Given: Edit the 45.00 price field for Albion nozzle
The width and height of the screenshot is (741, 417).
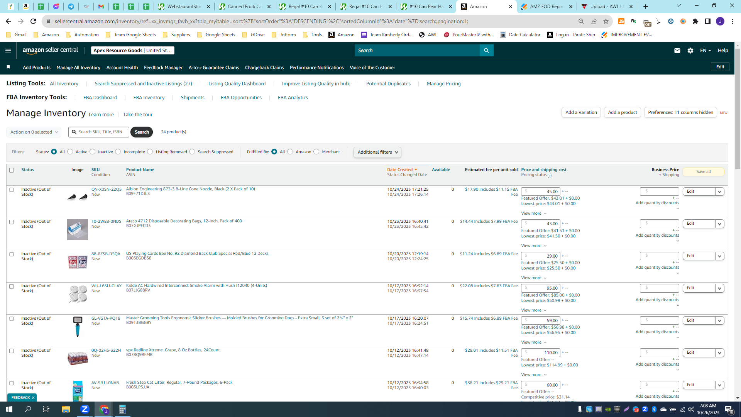Looking at the screenshot, I should pyautogui.click(x=541, y=192).
